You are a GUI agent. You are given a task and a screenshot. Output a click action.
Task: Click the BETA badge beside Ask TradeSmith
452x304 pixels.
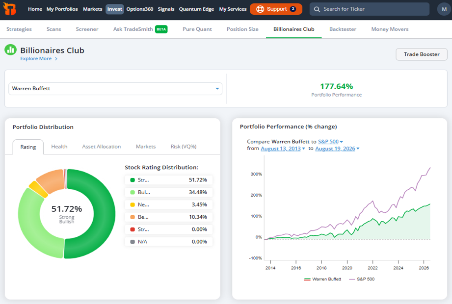point(161,29)
